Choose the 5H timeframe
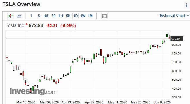The width and height of the screenshot is (190, 104). click(x=68, y=16)
